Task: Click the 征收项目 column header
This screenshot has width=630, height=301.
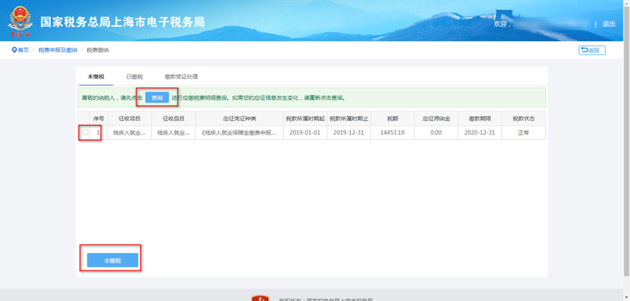Action: [129, 119]
